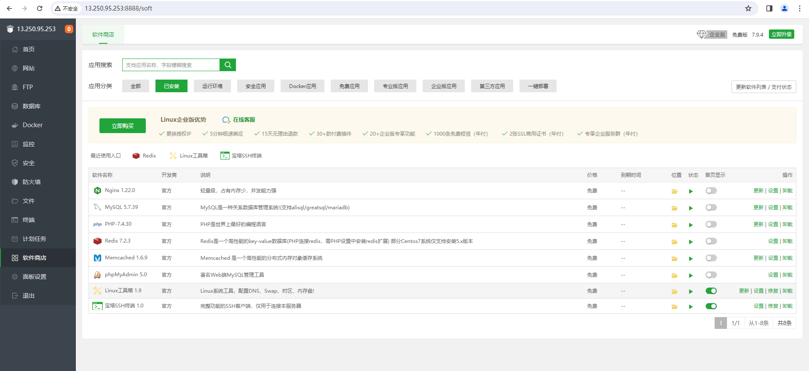The height and width of the screenshot is (371, 809).
Task: Toggle Nginx homepage display switch
Action: pos(711,191)
